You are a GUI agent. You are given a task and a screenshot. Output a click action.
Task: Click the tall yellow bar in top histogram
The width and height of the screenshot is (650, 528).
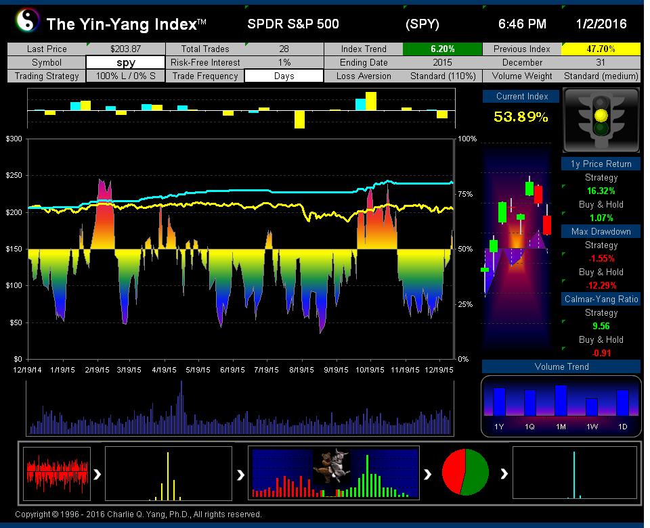(x=370, y=101)
